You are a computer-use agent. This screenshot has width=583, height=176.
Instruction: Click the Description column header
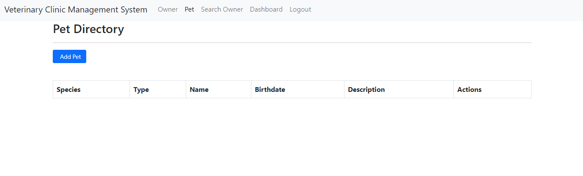click(399, 89)
